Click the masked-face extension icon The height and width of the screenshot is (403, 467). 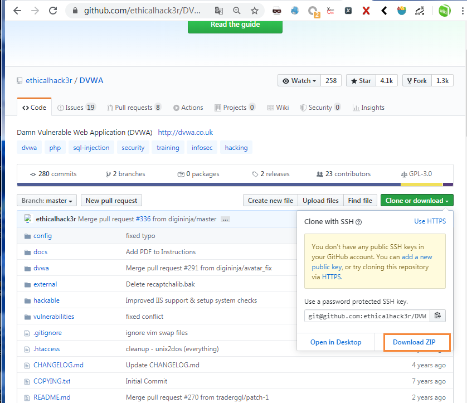click(x=276, y=11)
